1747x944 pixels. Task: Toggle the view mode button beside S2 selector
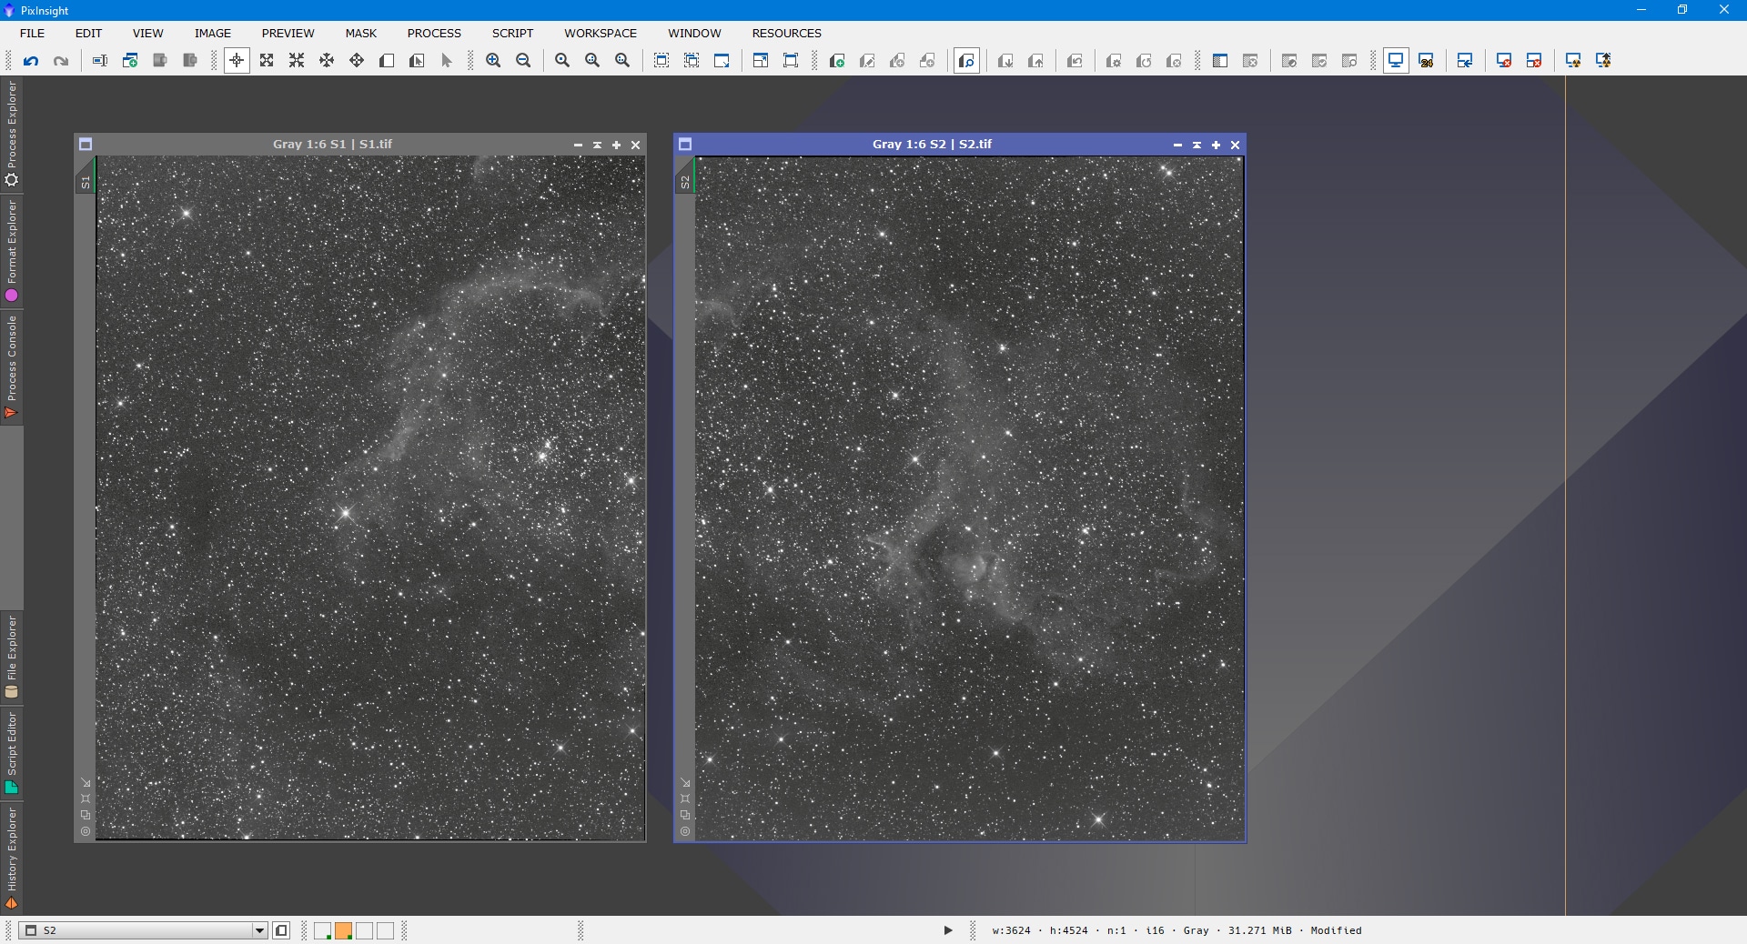(281, 930)
